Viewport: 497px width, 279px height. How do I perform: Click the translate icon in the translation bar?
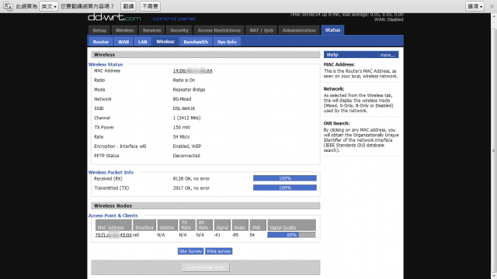click(8, 6)
